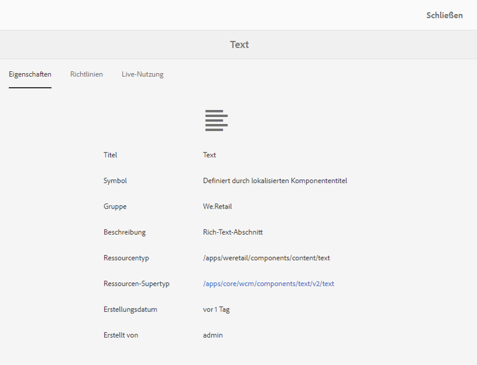The image size is (477, 365).
Task: Open the /apps/core/wcm/components/text/v2/text link
Action: (268, 284)
